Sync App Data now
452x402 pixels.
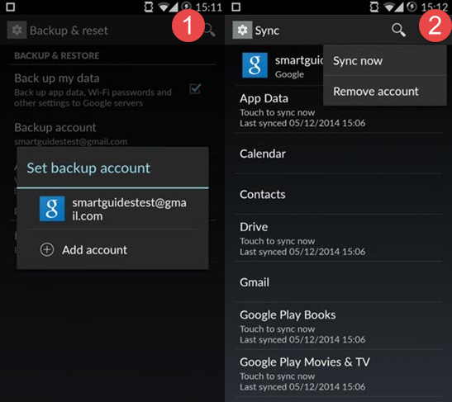[338, 111]
